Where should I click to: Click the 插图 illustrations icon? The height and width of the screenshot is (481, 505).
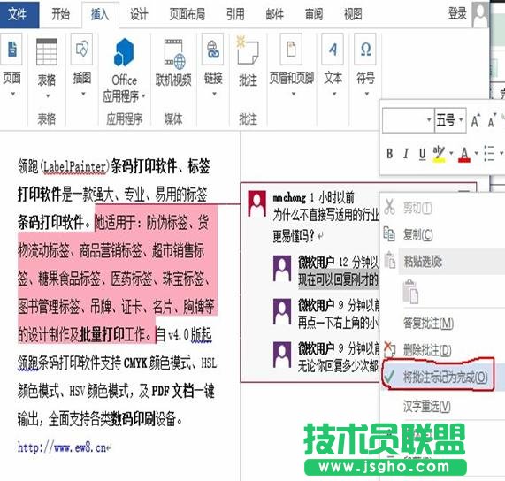coord(81,49)
